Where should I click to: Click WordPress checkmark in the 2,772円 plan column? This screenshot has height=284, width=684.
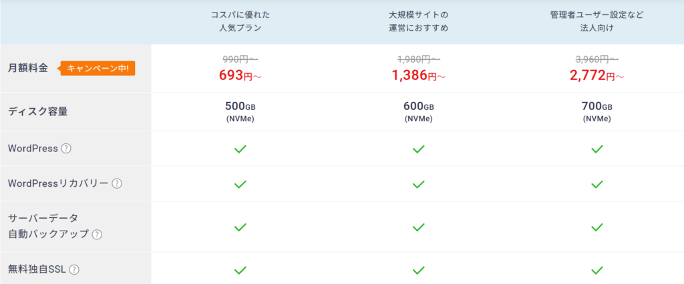point(596,149)
